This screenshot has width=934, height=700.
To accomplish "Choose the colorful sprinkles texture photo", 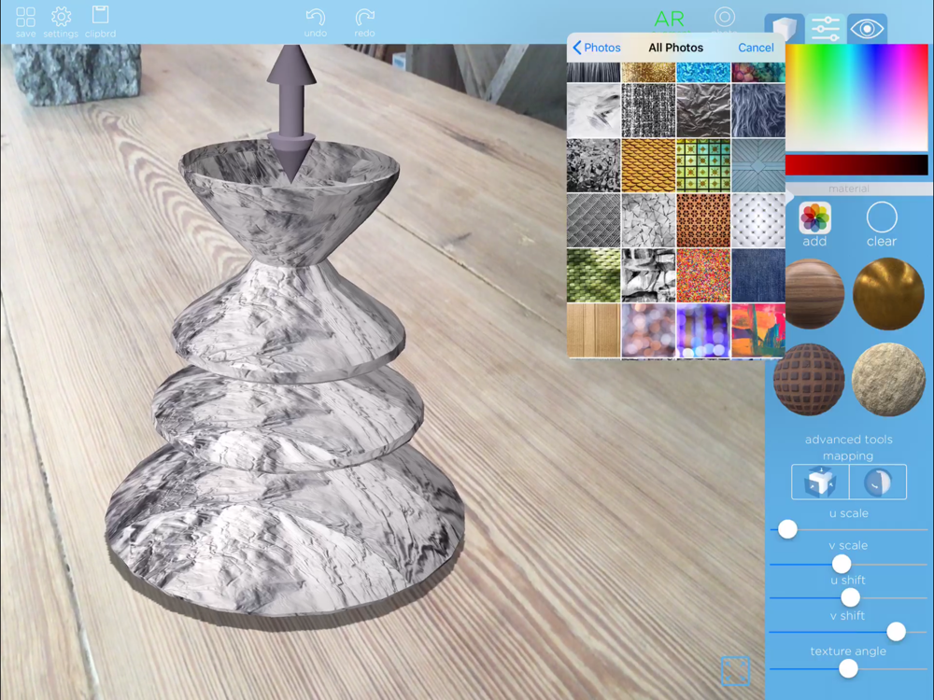I will (703, 275).
